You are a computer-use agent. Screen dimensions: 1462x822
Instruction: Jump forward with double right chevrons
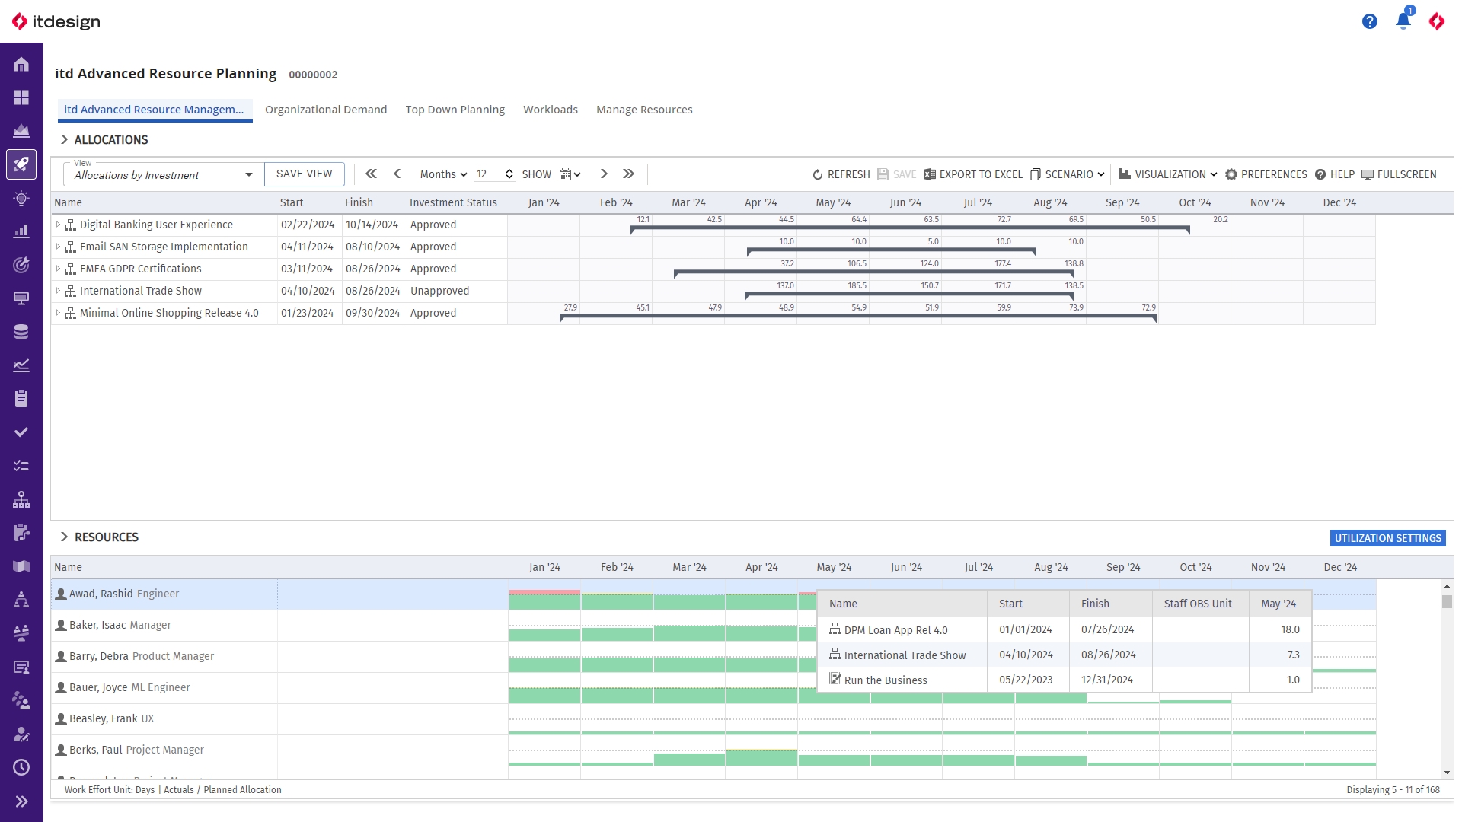pos(628,174)
